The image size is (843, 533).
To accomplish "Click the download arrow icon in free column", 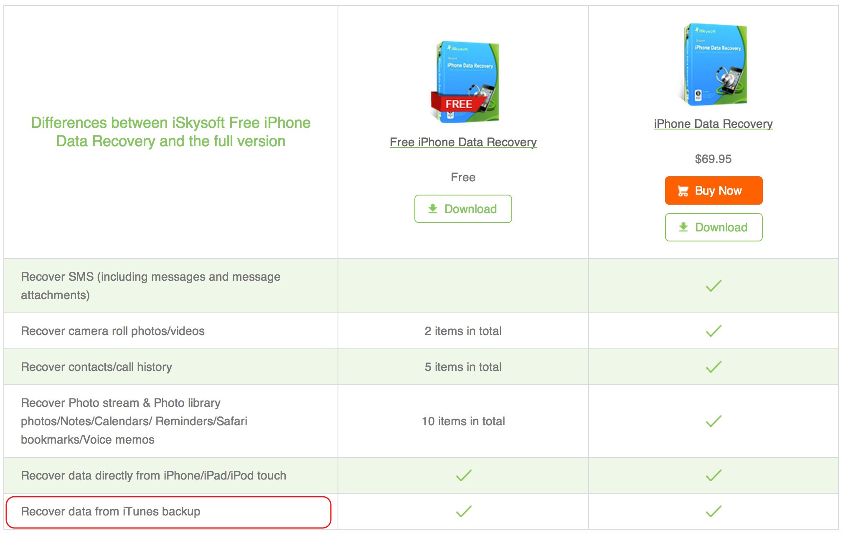I will [433, 208].
